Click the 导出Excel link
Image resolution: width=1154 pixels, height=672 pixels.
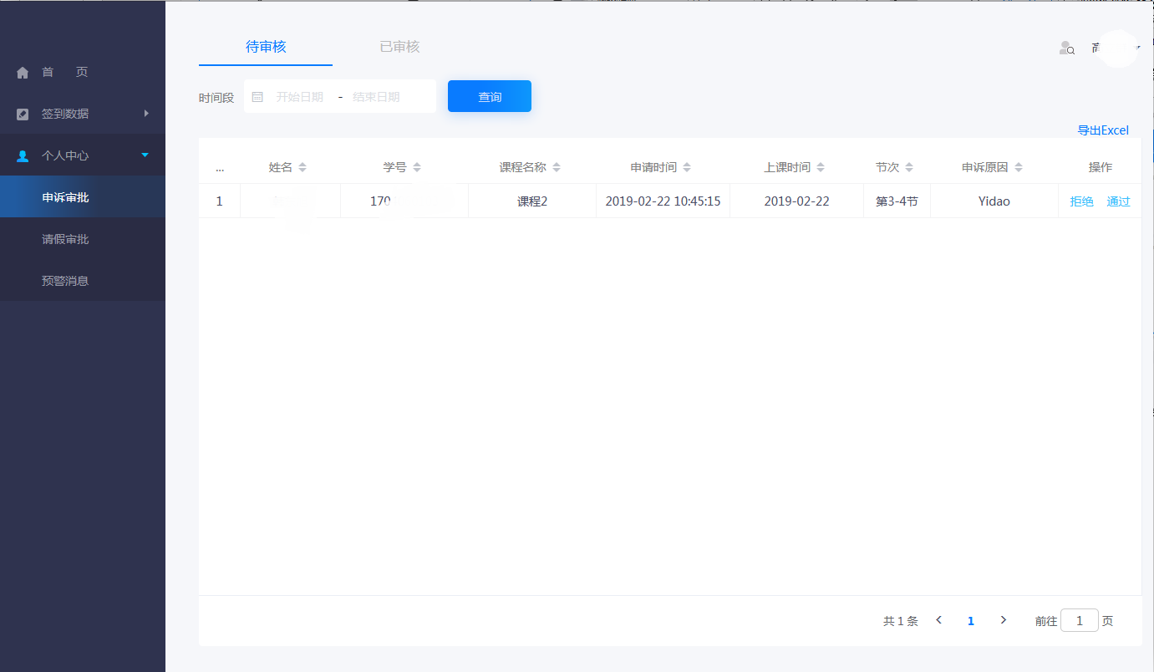(1102, 130)
